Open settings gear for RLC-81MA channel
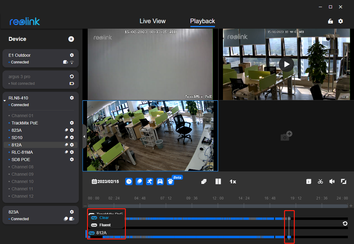The height and width of the screenshot is (244, 354). 72,152
